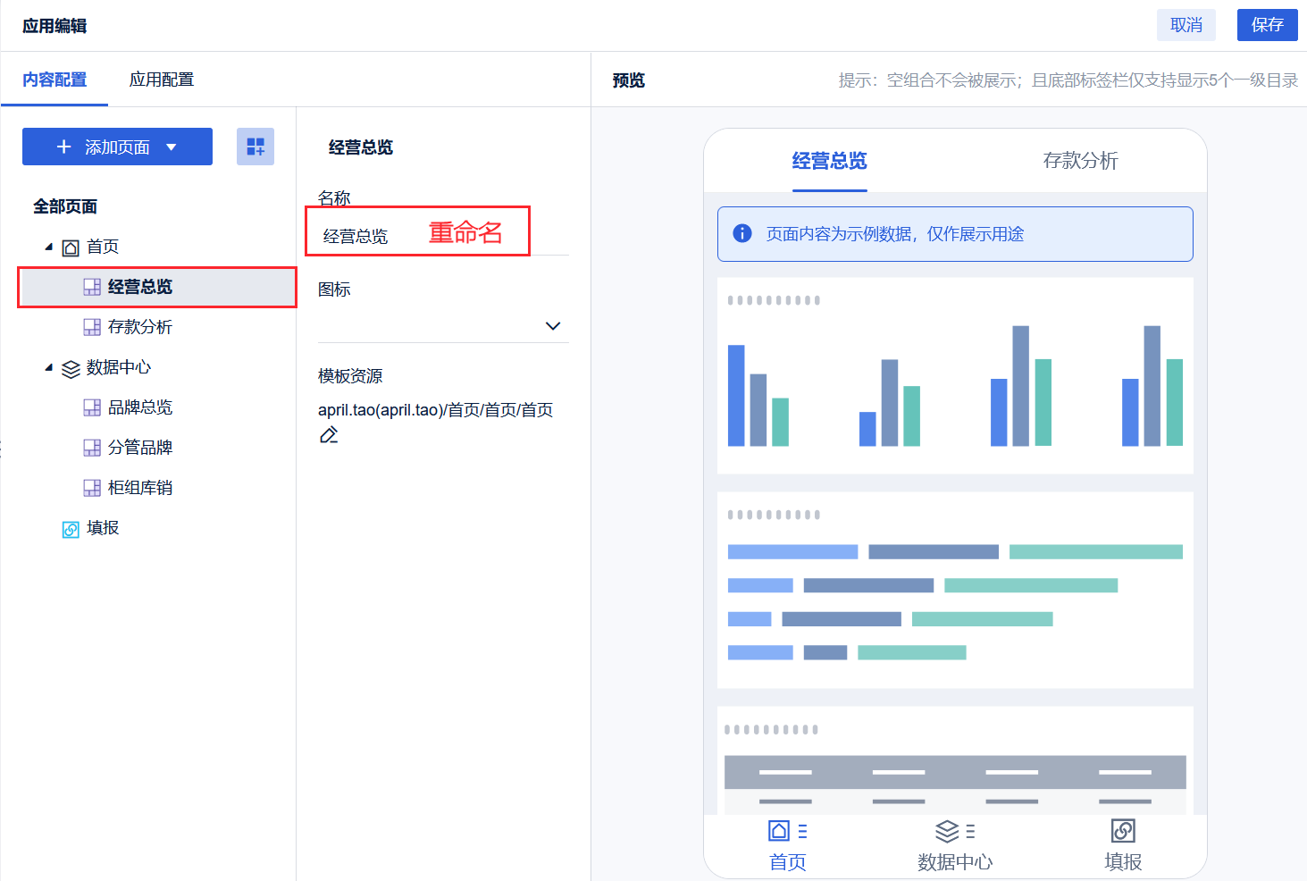Select the 经营总览 tab in preview
Image resolution: width=1307 pixels, height=881 pixels.
[x=830, y=161]
